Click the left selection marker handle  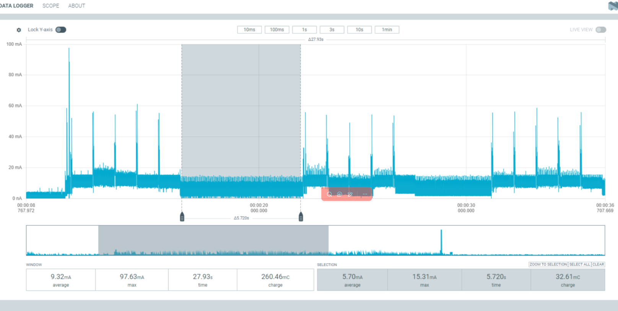click(x=182, y=217)
